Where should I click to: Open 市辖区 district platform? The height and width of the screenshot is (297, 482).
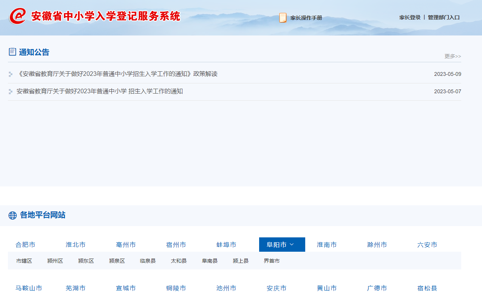tap(24, 261)
